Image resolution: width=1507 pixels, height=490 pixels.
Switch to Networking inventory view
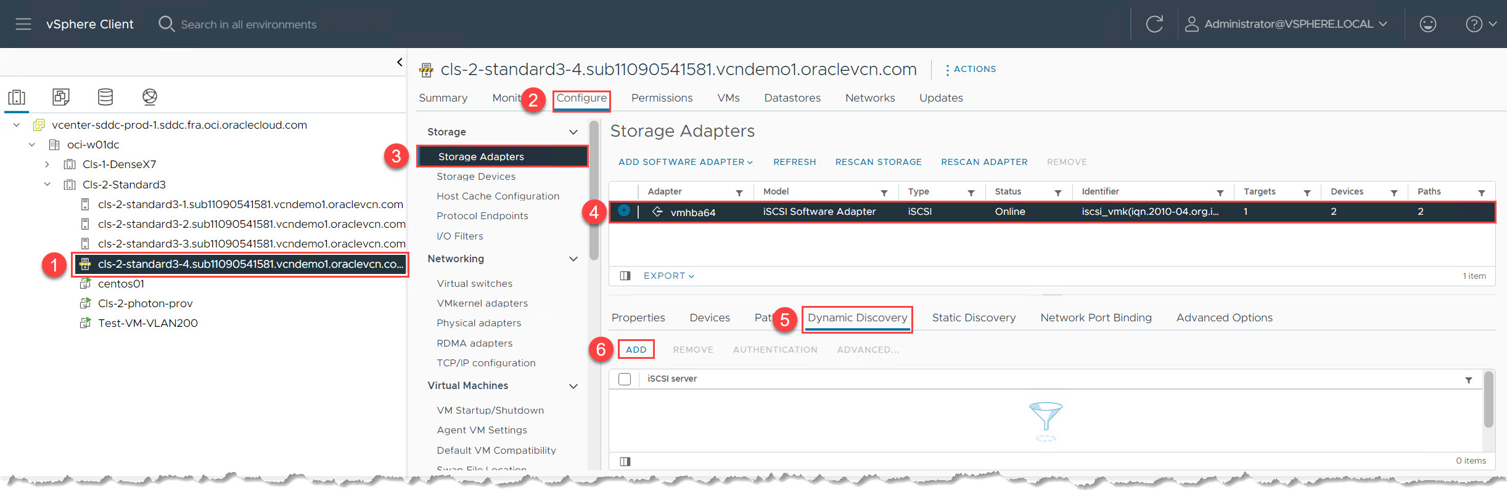click(x=150, y=97)
